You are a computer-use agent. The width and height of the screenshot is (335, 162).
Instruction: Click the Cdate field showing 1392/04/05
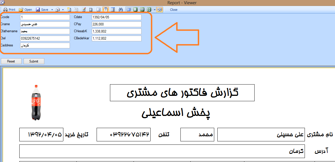click(116, 17)
